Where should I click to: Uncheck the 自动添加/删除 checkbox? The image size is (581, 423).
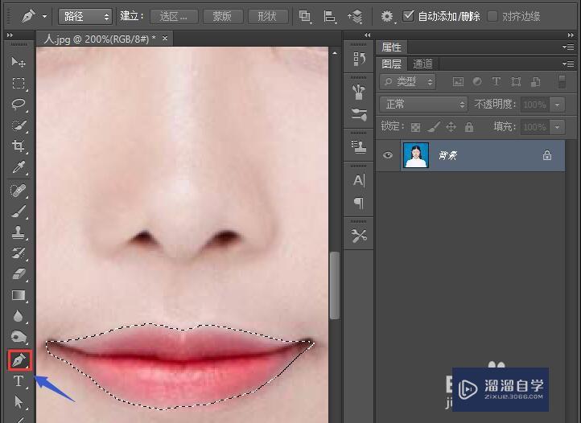coord(409,16)
